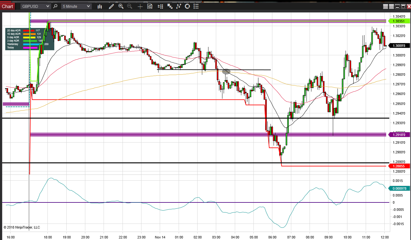Screen dimensions: 411x240
Task: Click the overlapping squares toolbar icon
Action: click(170, 6)
